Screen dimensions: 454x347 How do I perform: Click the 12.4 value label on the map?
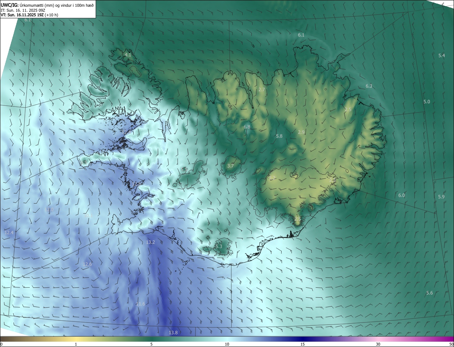tap(9, 232)
